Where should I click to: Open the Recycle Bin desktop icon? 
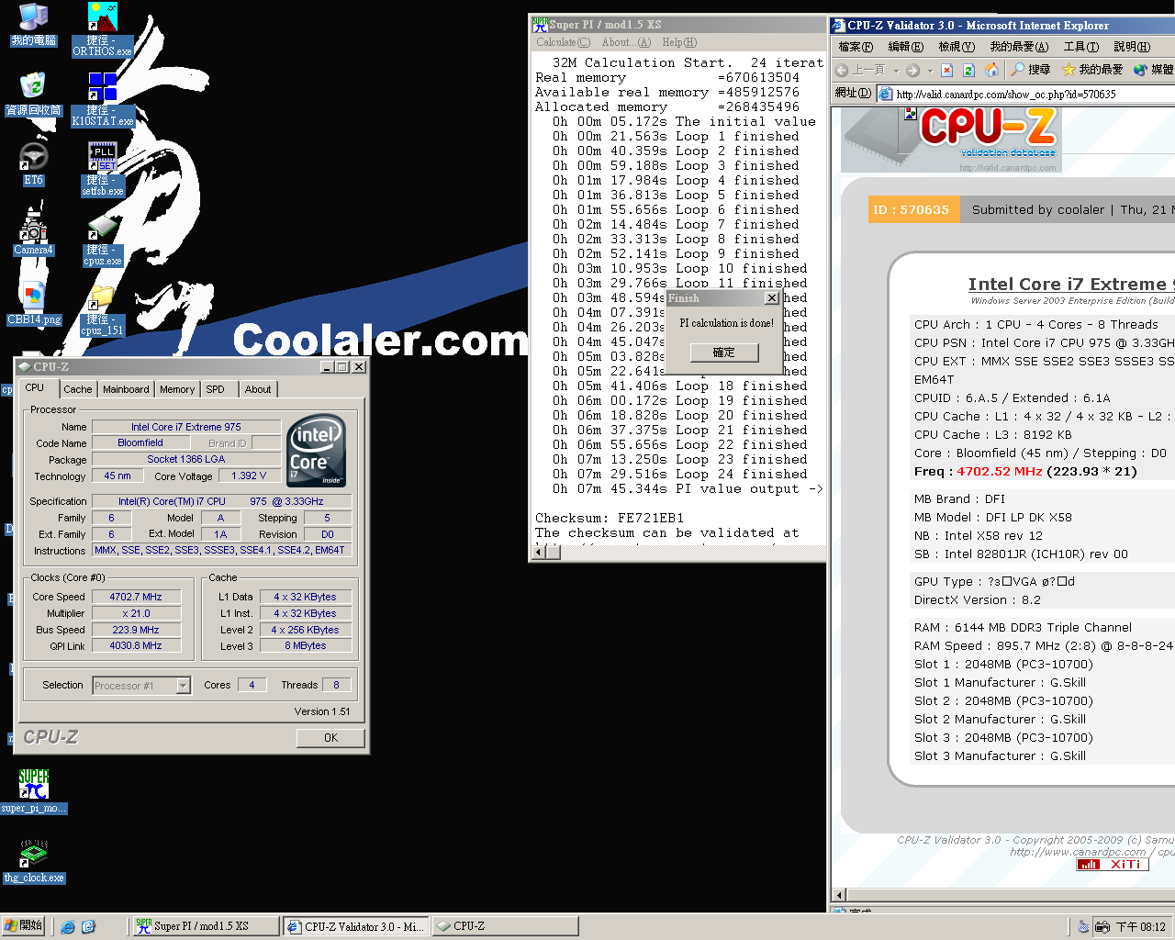[33, 95]
